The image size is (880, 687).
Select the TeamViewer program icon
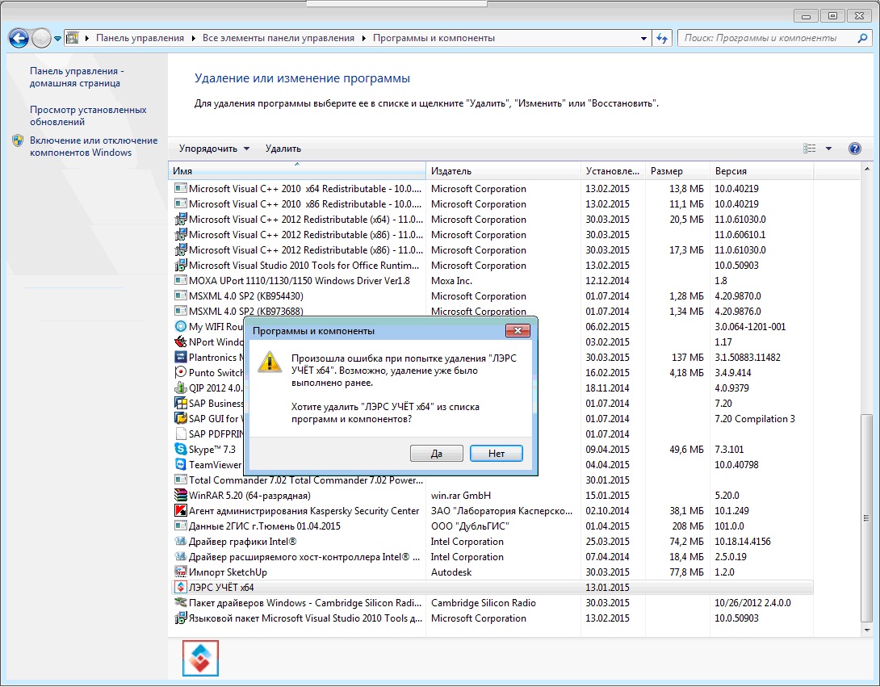(x=181, y=465)
